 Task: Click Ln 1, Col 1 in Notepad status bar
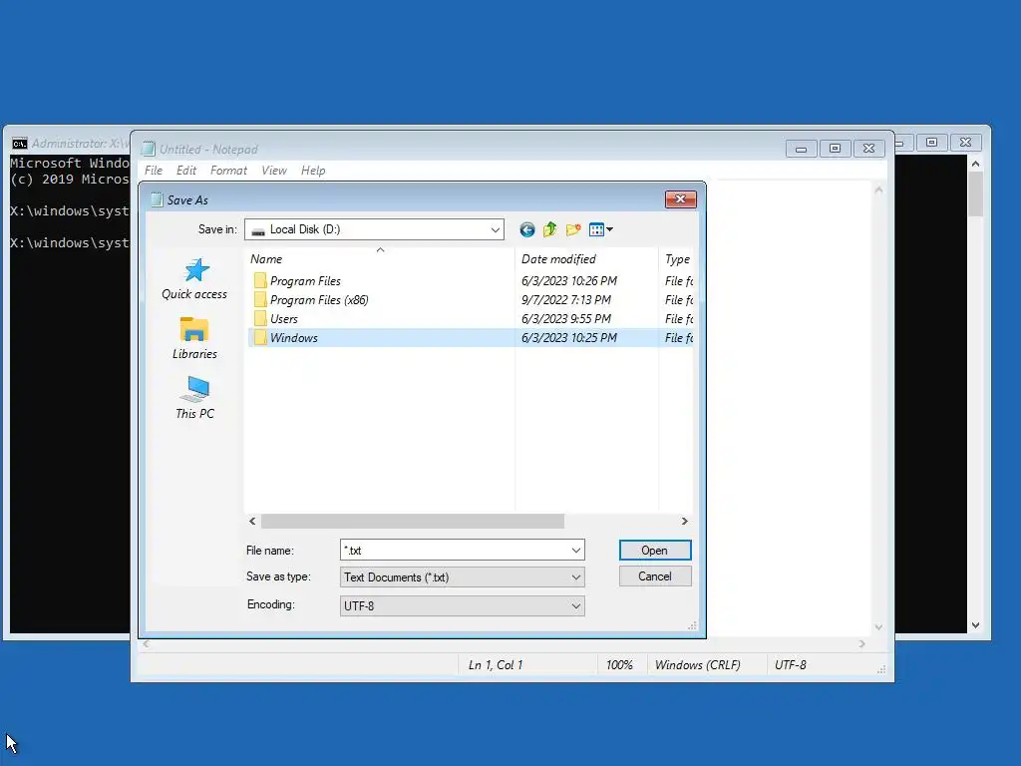tap(496, 665)
